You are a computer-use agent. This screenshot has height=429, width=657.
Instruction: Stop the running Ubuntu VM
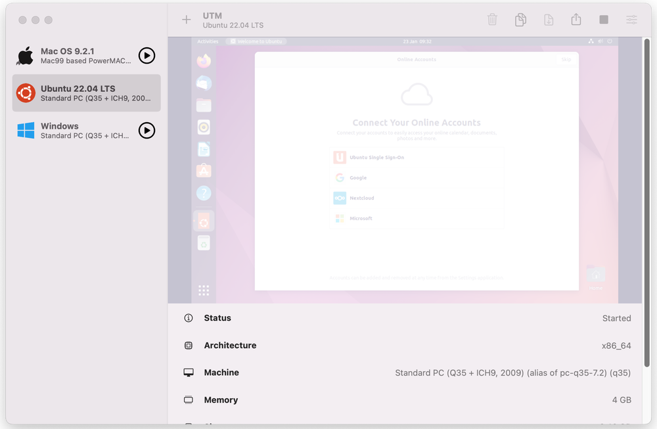(x=604, y=20)
